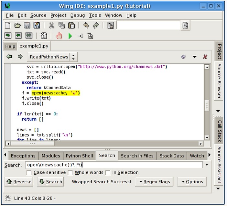Viewport: 227px width, 206px height.
Task: Open the Project side panel tab
Action: 219,51
